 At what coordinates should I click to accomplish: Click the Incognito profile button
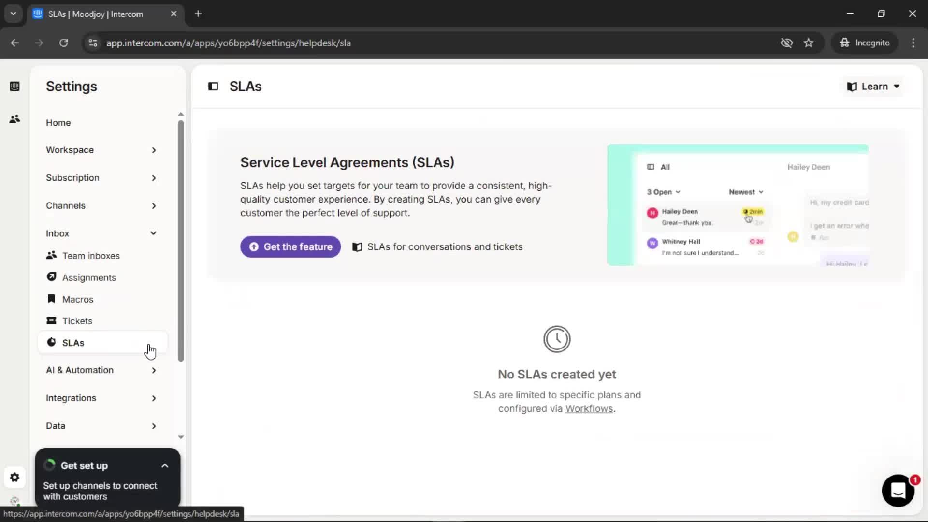pos(864,43)
